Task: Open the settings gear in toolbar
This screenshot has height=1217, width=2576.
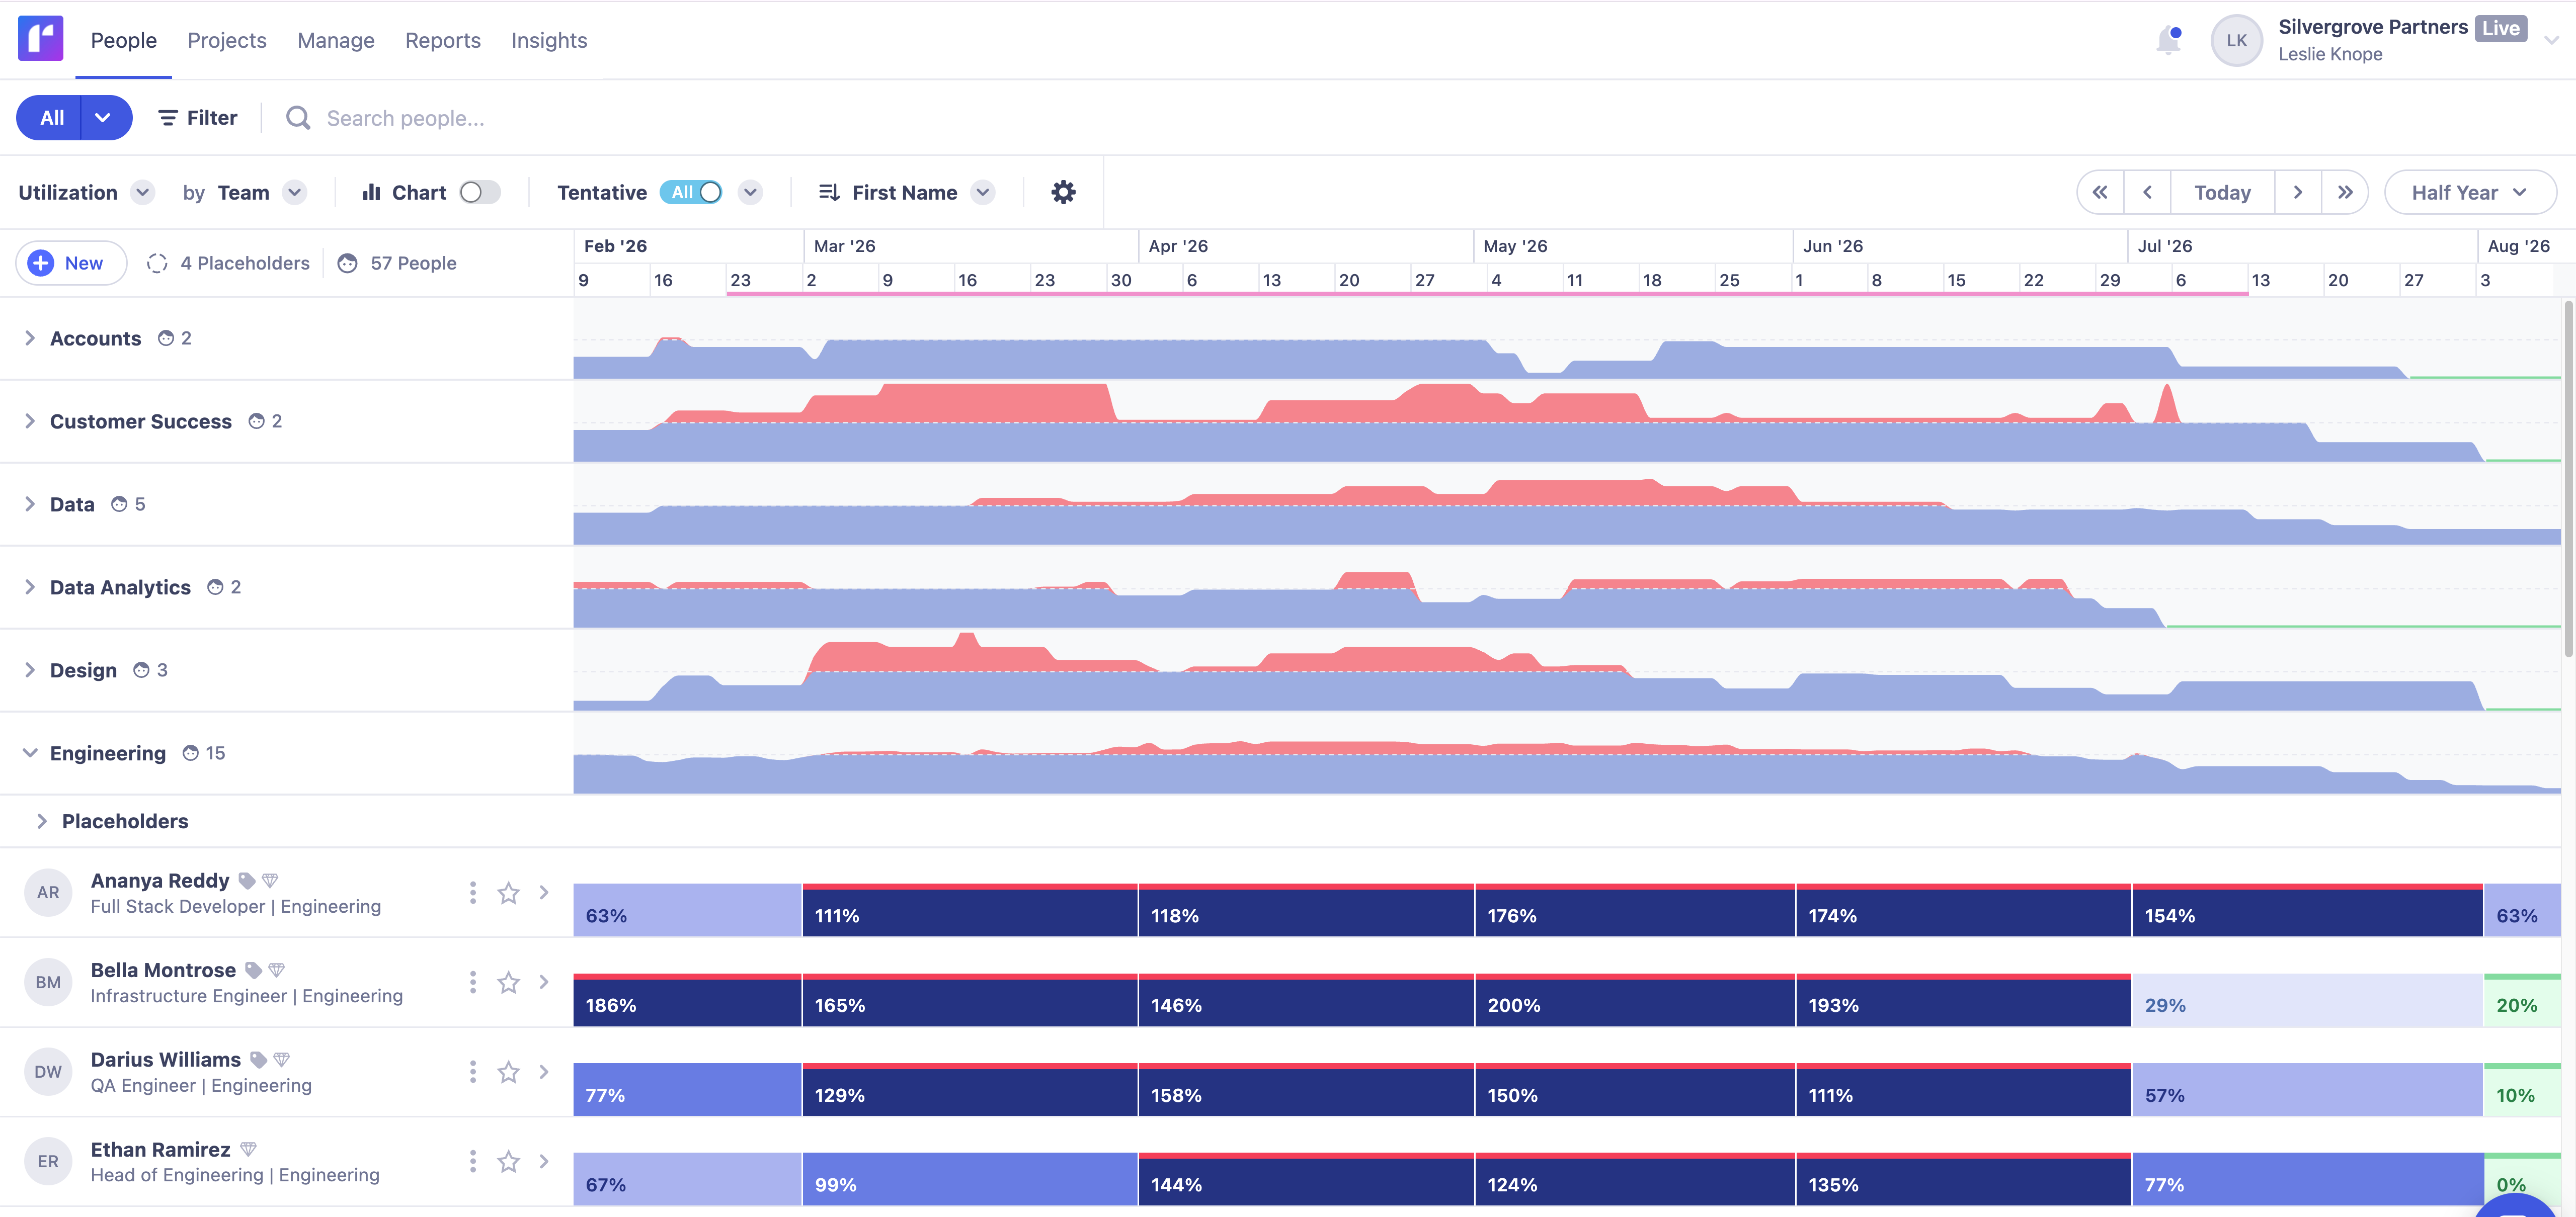Action: point(1063,192)
